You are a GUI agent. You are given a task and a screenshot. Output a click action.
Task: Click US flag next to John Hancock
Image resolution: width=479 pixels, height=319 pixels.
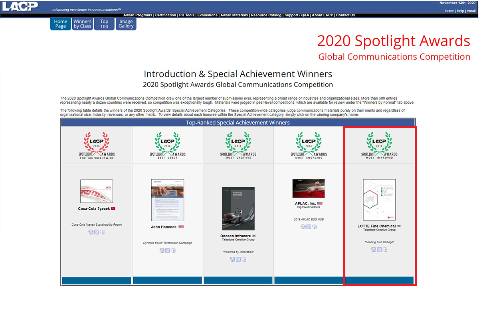click(181, 227)
